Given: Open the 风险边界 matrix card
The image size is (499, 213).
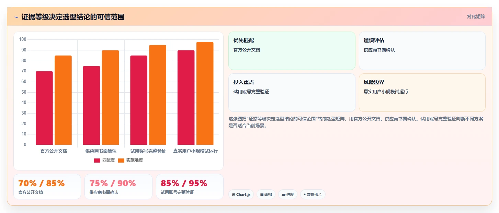Looking at the screenshot, I should point(422,93).
